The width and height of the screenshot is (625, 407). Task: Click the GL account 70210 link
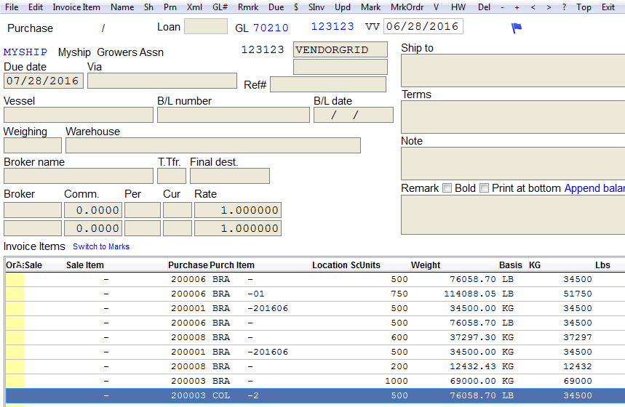(271, 28)
